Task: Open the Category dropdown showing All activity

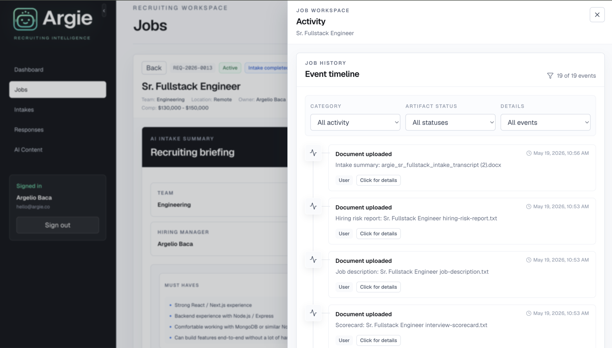Action: (355, 122)
